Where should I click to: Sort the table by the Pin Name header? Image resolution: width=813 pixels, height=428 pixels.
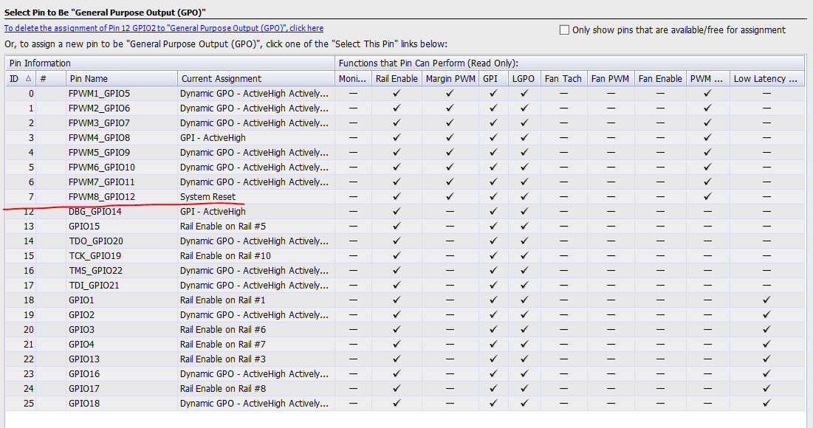(x=89, y=78)
